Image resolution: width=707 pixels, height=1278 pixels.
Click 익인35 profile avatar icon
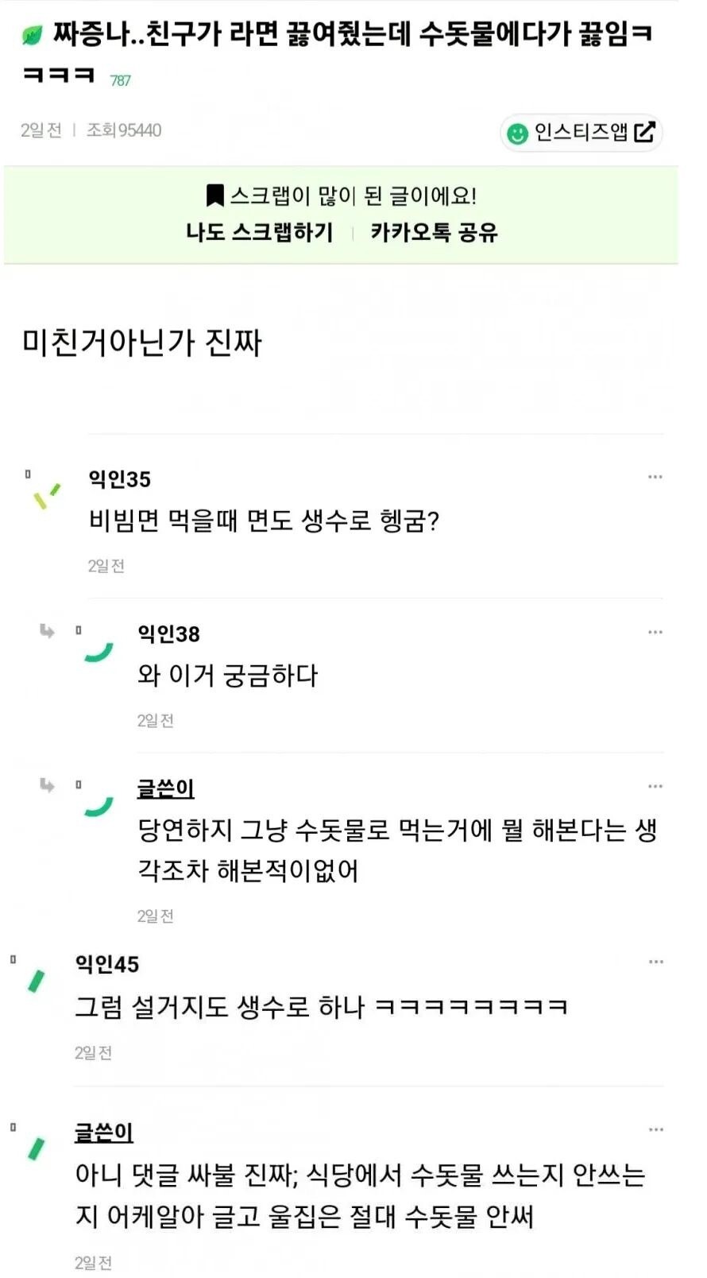pyautogui.click(x=46, y=496)
